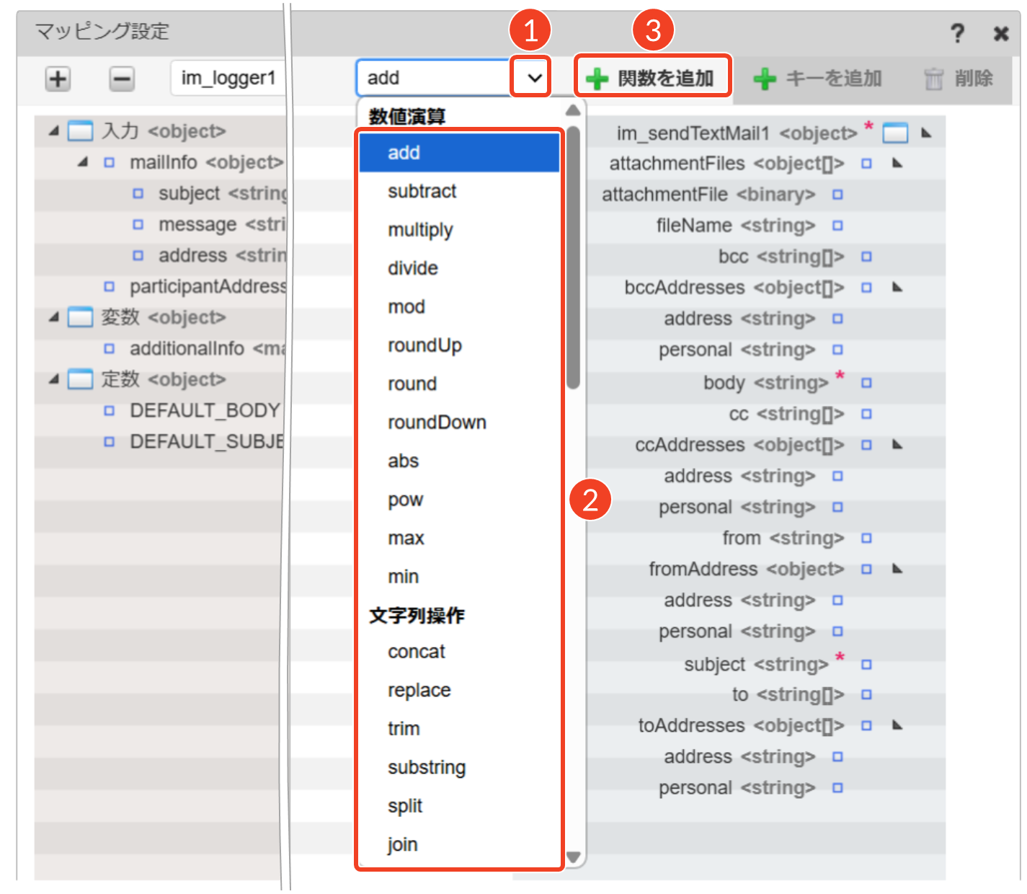Click the 入力 object folder icon
This screenshot has width=1027, height=894.
[x=80, y=131]
